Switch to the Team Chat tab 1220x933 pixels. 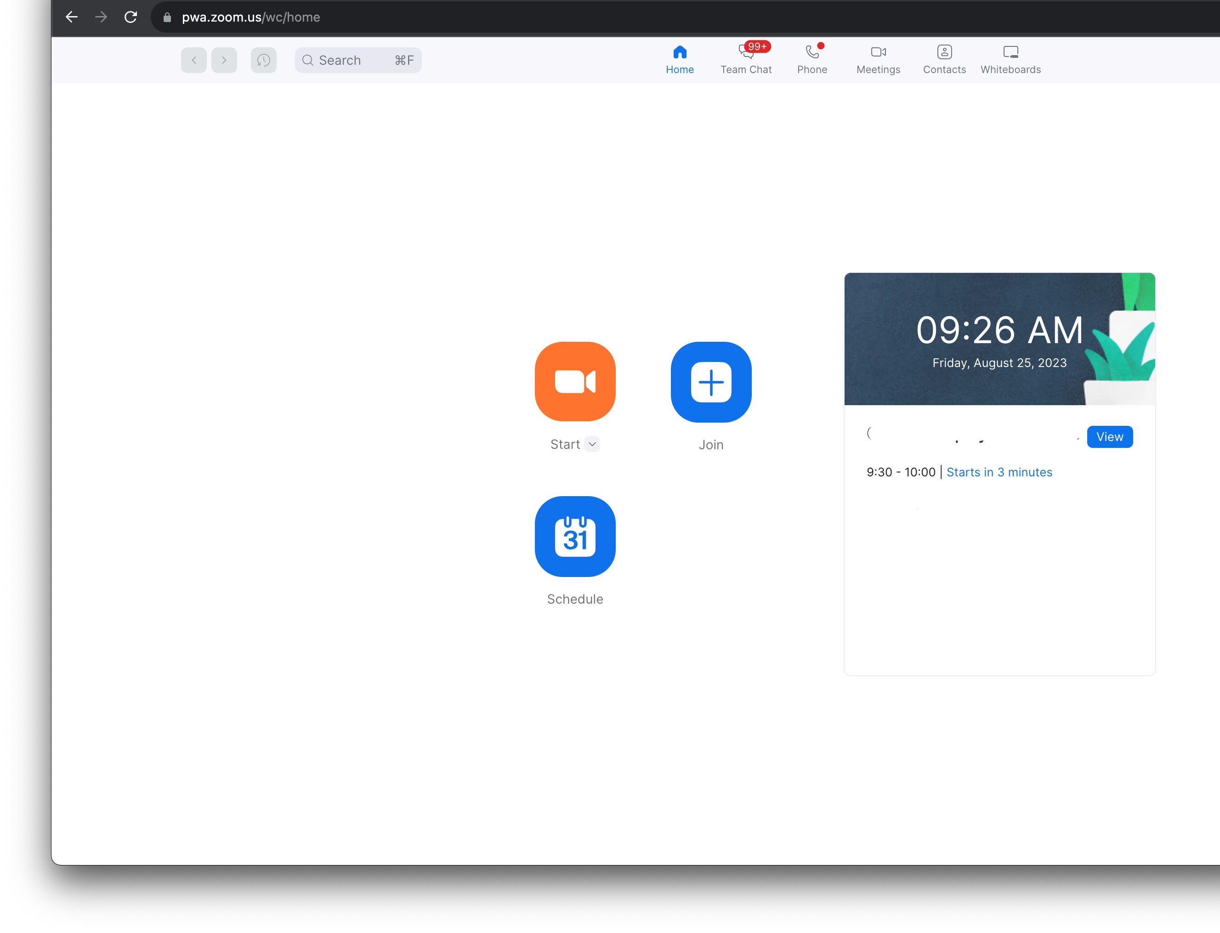(745, 59)
